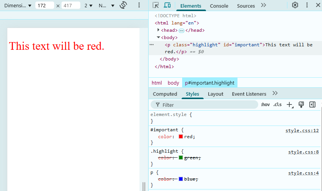Switch to the Computed tab
Screen dimensions: 322x191
(165, 94)
